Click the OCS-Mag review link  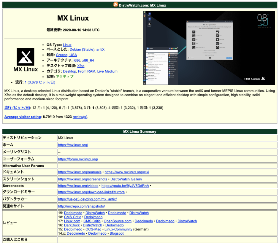point(93,229)
